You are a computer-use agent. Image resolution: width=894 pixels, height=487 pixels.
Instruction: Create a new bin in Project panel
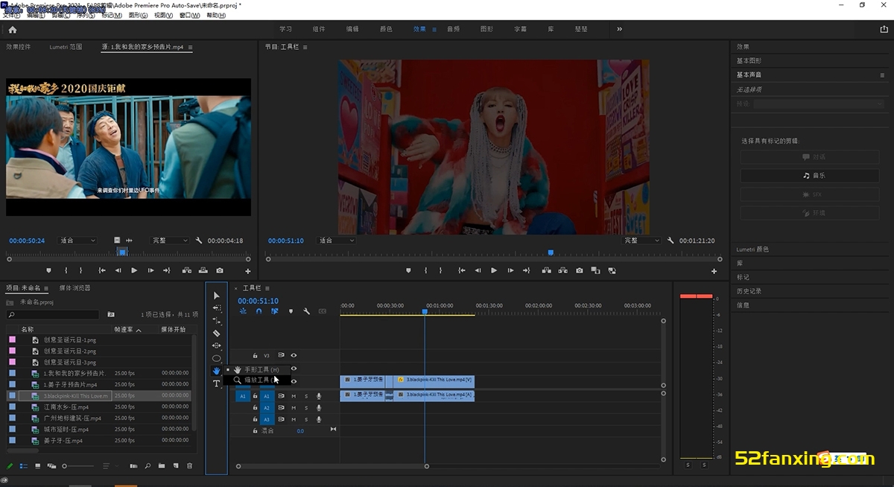click(x=162, y=466)
